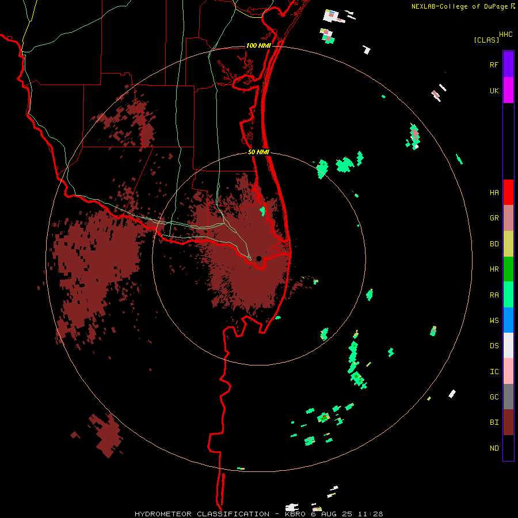Click the RF legend label
This screenshot has width=518, height=518.
[x=494, y=64]
